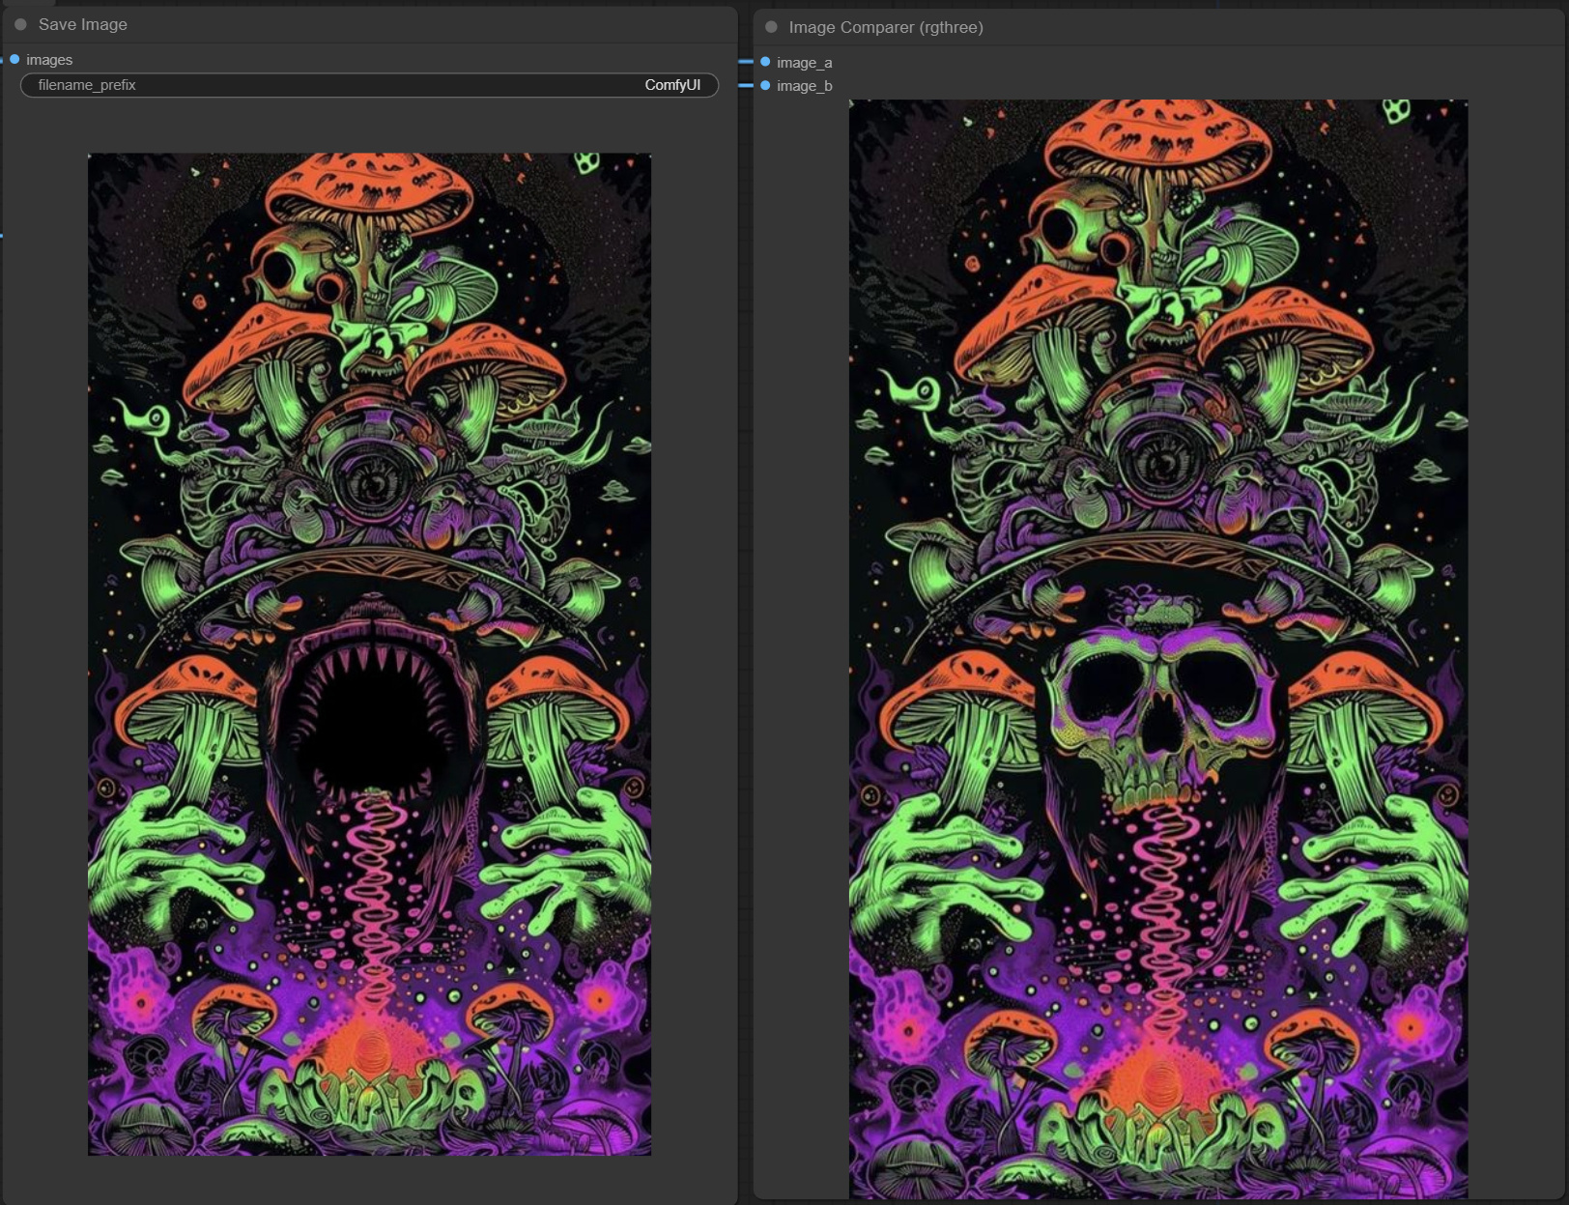Click the circle icon in Save Image header
The image size is (1569, 1205).
click(x=21, y=24)
